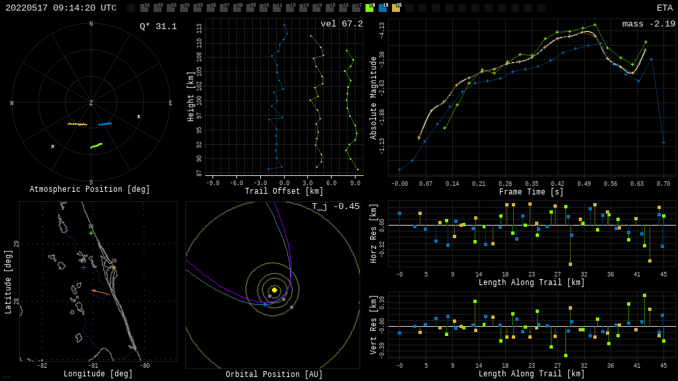Image resolution: width=678 pixels, height=381 pixels.
Task: Click the orange meteor track arrow on map
Action: (x=101, y=292)
